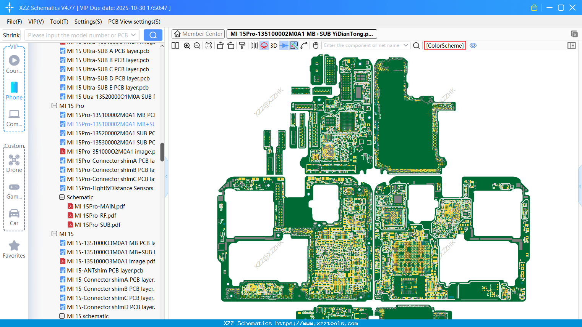Viewport: 582px width, 327px height.
Task: Open the PCB View settings menu
Action: [x=134, y=22]
